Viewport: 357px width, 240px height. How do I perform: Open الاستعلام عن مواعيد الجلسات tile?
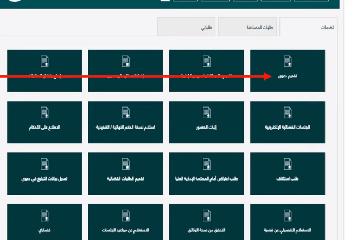[x=125, y=222]
